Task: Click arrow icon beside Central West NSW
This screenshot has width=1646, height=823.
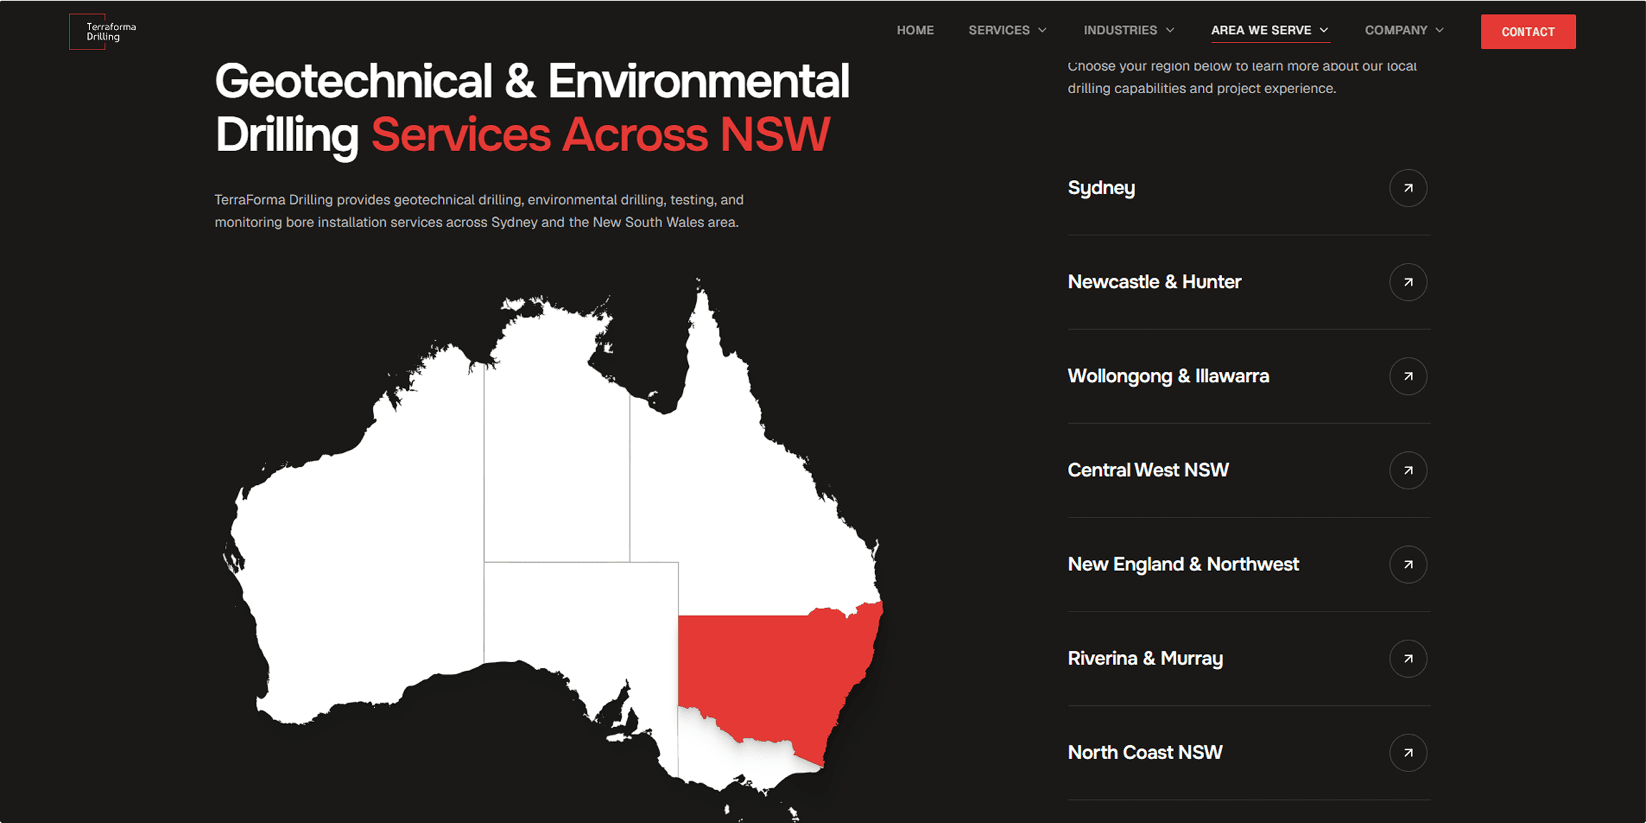Action: click(x=1408, y=471)
